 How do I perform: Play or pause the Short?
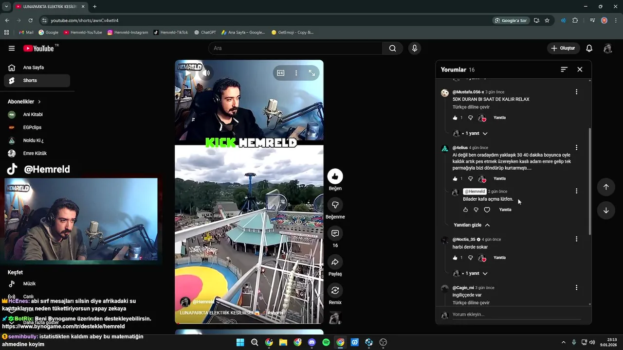coord(187,73)
